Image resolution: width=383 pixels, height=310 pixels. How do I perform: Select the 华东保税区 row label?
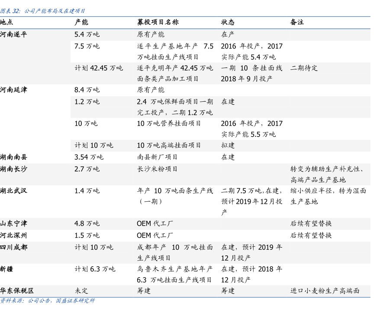[17, 291]
